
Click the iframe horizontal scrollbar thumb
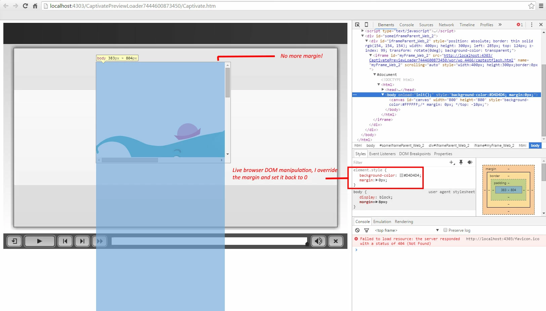pyautogui.click(x=130, y=160)
